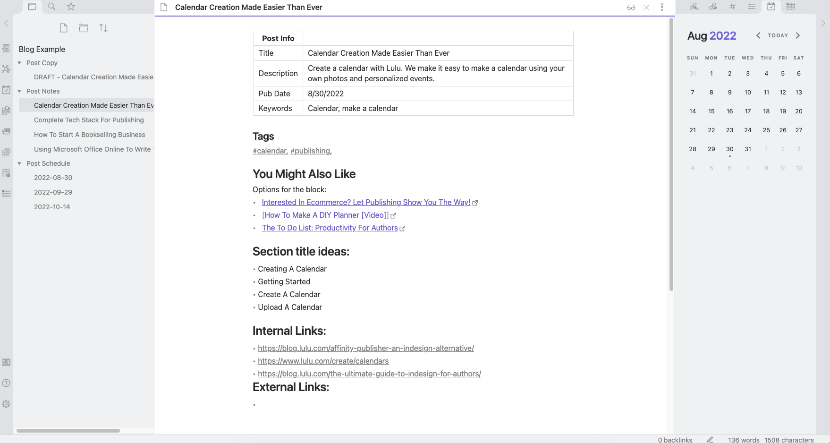Open the settings gear at bottom left
The image size is (830, 443).
(x=6, y=404)
